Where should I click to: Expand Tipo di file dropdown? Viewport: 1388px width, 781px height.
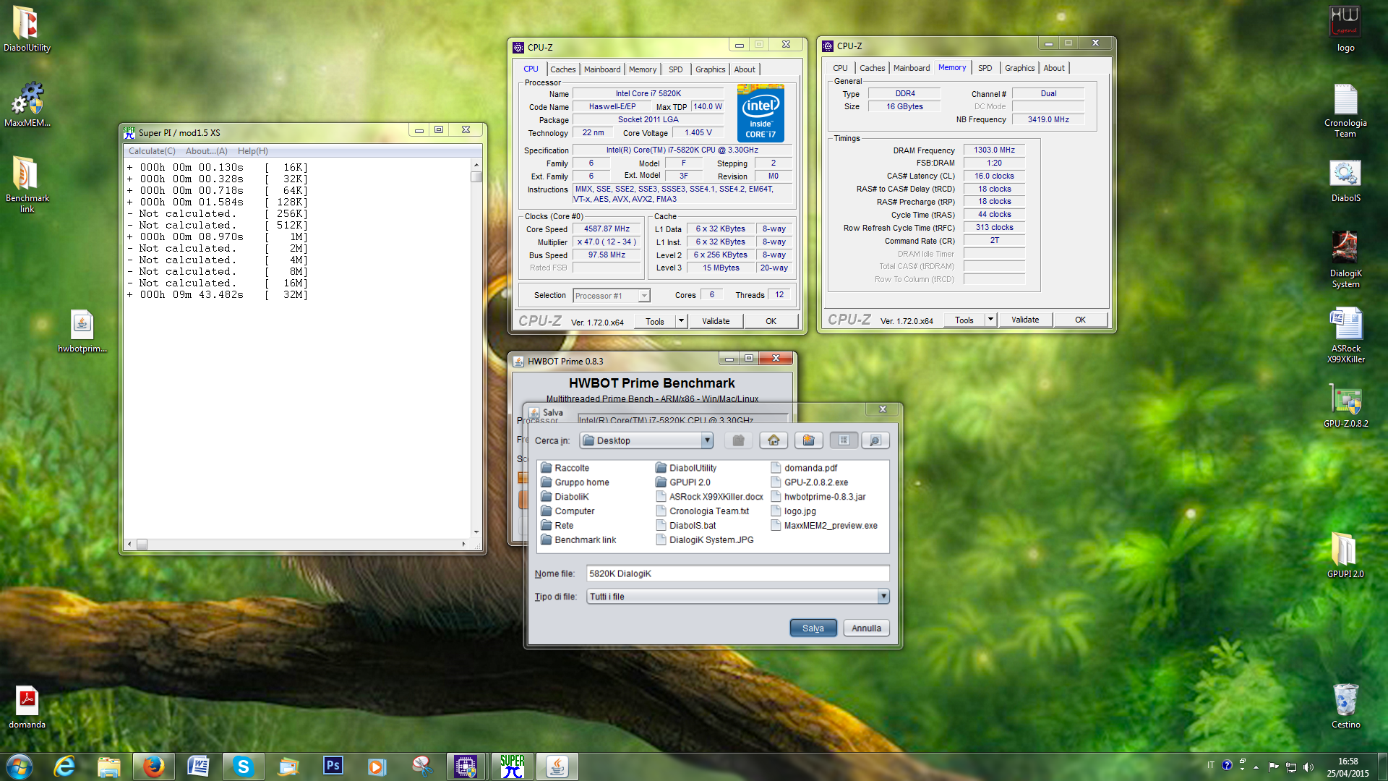(x=883, y=597)
